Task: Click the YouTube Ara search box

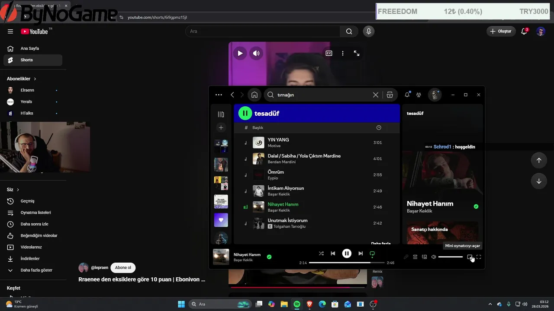Action: coord(263,31)
